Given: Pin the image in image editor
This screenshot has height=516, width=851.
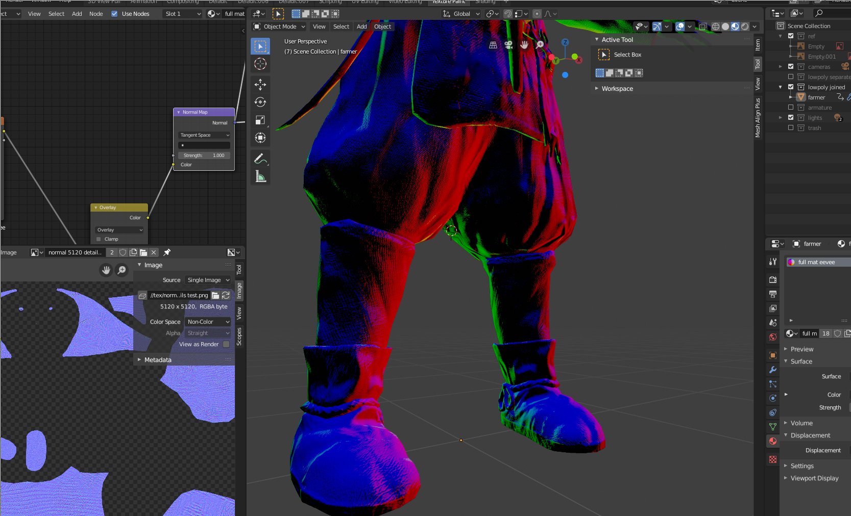Looking at the screenshot, I should tap(167, 252).
